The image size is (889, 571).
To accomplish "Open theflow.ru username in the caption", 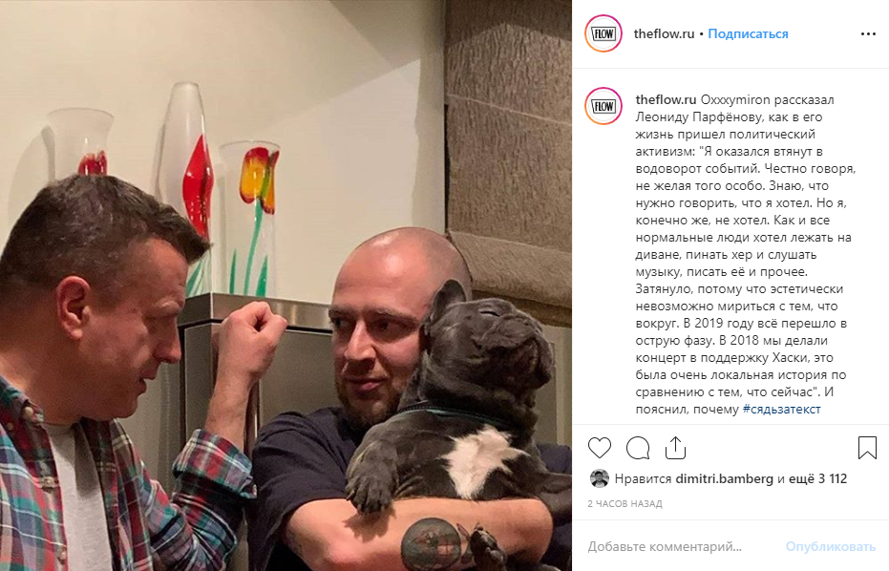I will pyautogui.click(x=666, y=100).
